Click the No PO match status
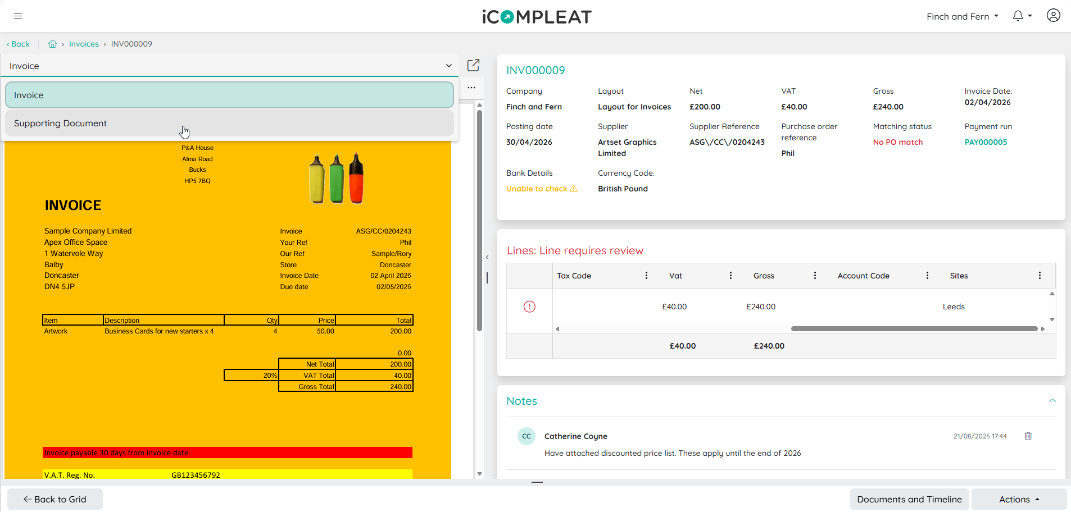This screenshot has height=512, width=1071. (897, 142)
